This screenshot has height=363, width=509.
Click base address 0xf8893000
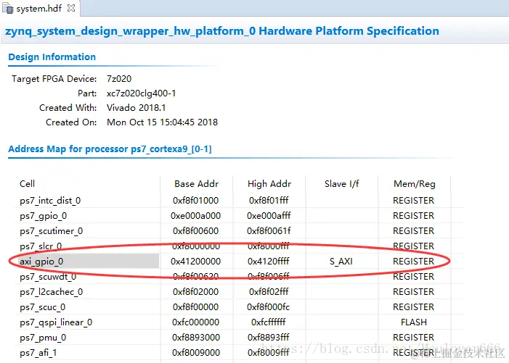(196, 338)
